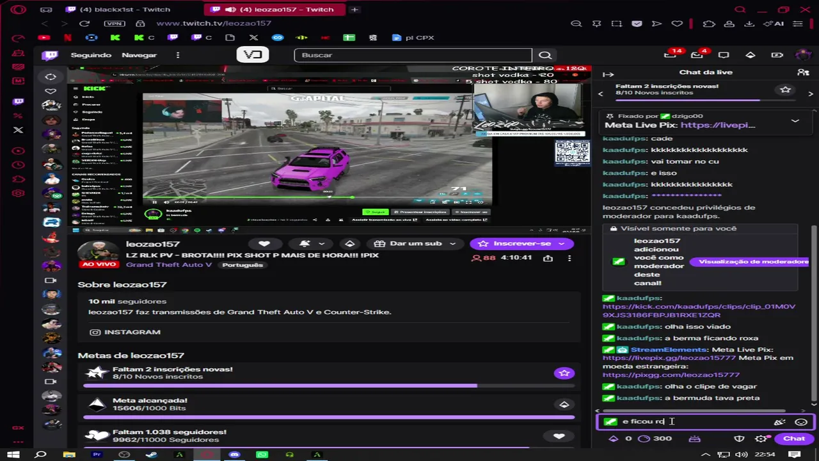The height and width of the screenshot is (461, 819).
Task: Open the channel points balance 300
Action: click(655, 439)
